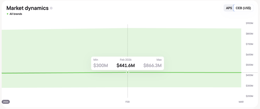Click the Min $300M tooltip value
The width and height of the screenshot is (260, 109).
[101, 66]
